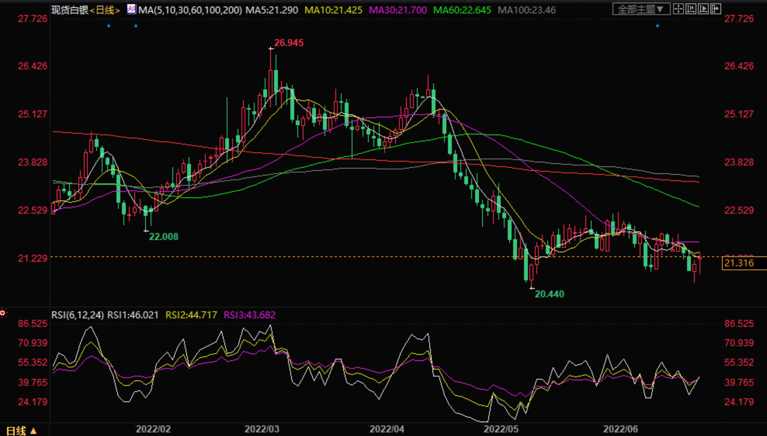This screenshot has height=436, width=767.
Task: Click the right RSI axis value 39.765
Action: pyautogui.click(x=739, y=383)
